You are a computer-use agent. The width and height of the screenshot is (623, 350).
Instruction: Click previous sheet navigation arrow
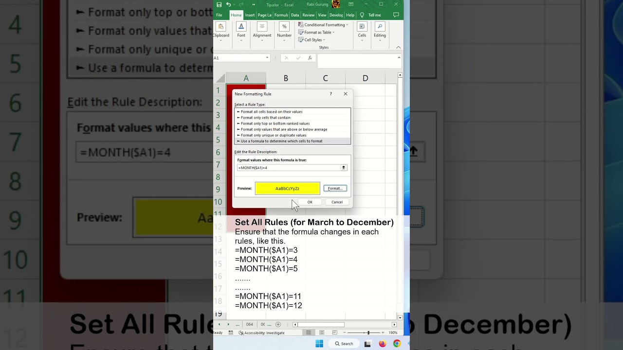pos(219,324)
